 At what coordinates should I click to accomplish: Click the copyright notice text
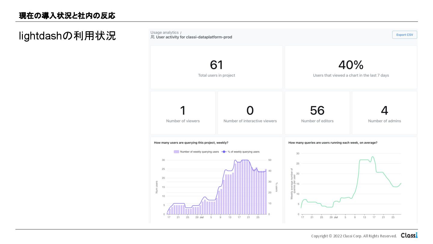(x=354, y=236)
